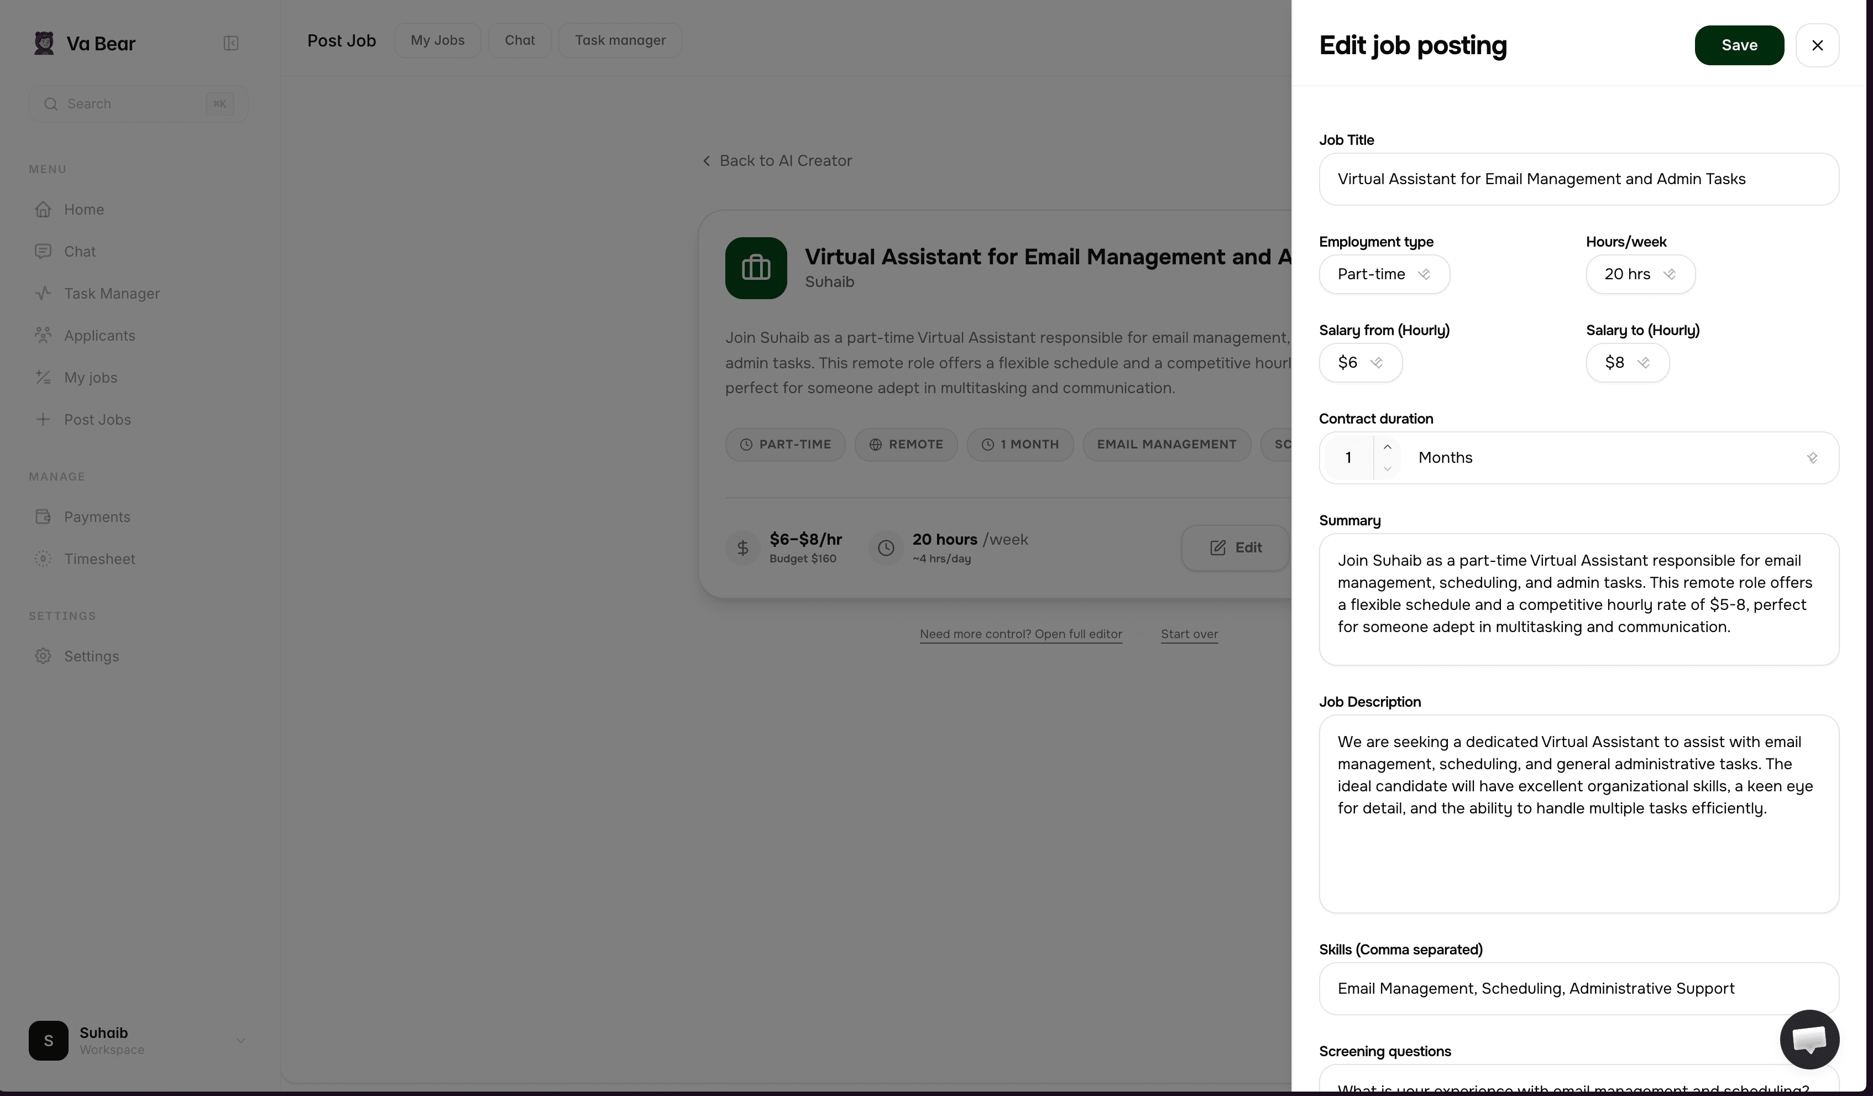
Task: Expand the Suhaib workspace switcher chevron
Action: [241, 1040]
